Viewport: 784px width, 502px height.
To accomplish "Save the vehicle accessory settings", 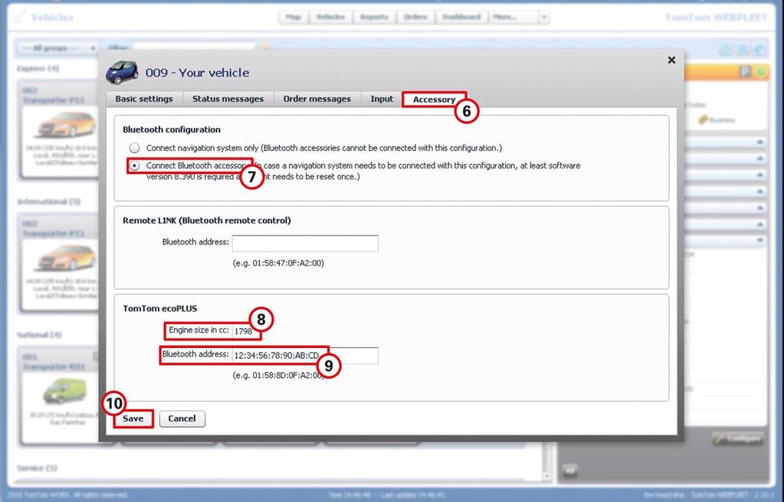I will click(x=133, y=418).
